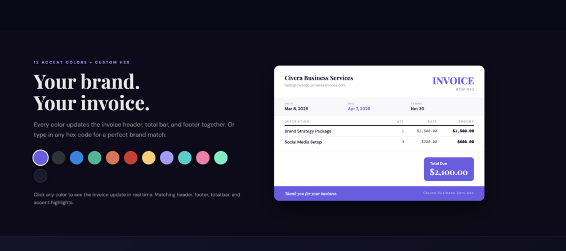Click the Apr 7, 2026 due date

click(x=359, y=109)
